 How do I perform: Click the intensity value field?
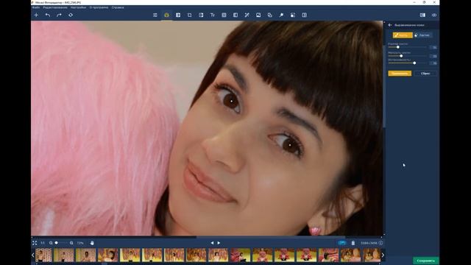pyautogui.click(x=433, y=63)
